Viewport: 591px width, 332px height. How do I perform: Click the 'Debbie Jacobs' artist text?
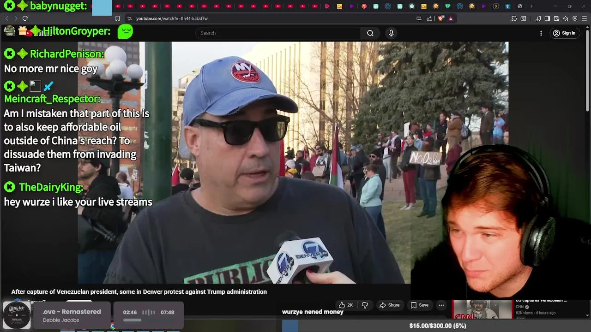[x=61, y=320]
